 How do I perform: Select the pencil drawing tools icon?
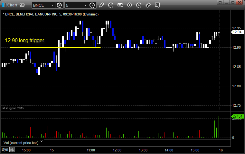click(x=101, y=5)
